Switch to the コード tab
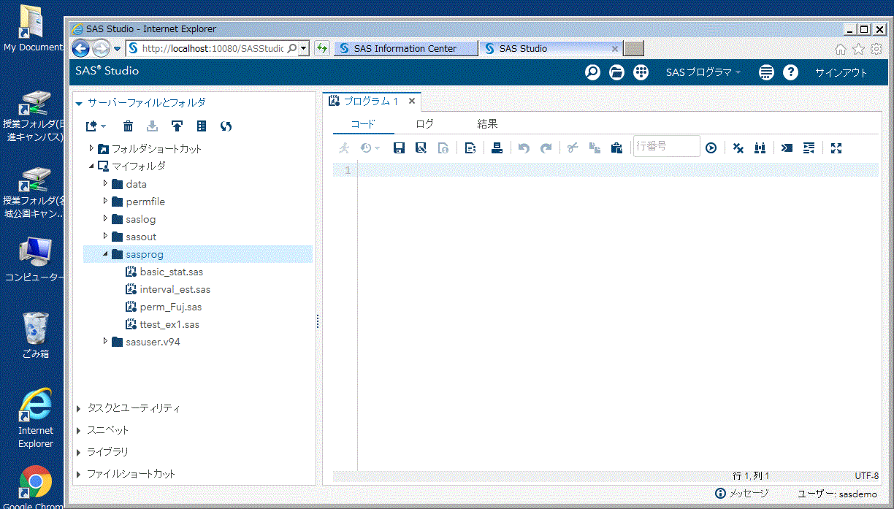 (x=363, y=124)
